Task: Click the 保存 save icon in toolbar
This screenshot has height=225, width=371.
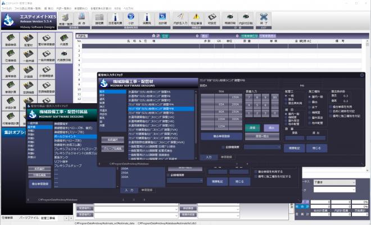Action: click(x=82, y=19)
